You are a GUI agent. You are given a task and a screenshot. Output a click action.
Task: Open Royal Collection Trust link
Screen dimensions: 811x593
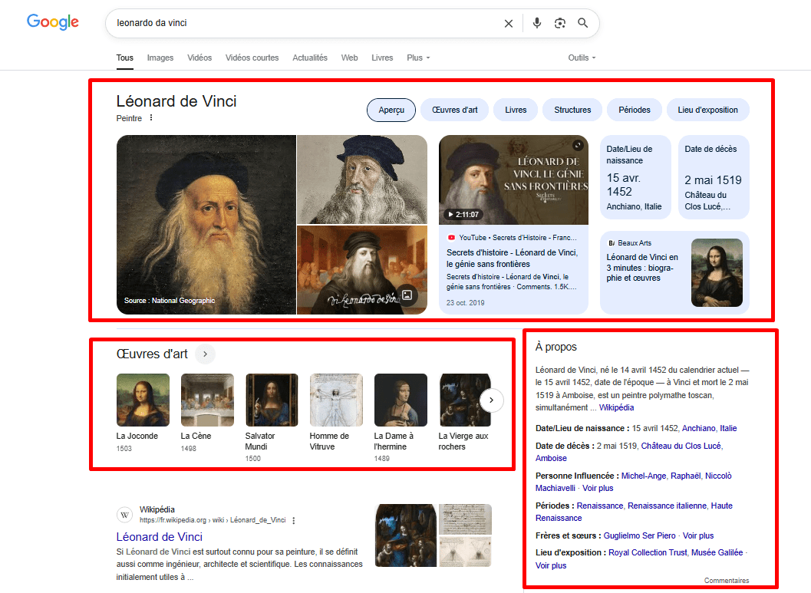pos(648,552)
